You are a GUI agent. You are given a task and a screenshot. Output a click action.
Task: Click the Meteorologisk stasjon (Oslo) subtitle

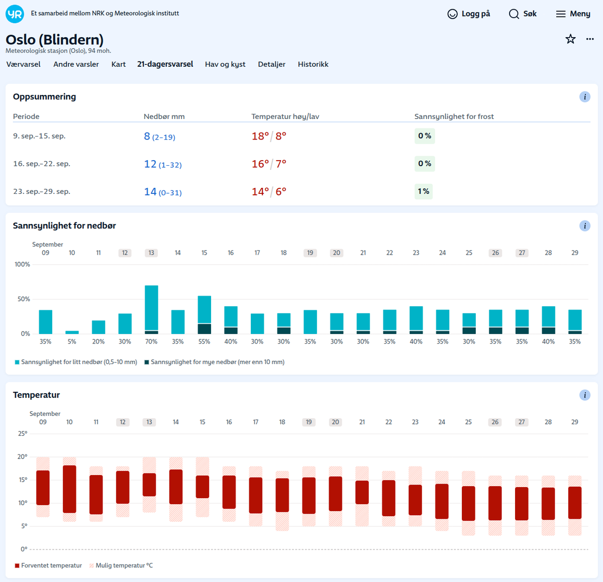(x=58, y=51)
